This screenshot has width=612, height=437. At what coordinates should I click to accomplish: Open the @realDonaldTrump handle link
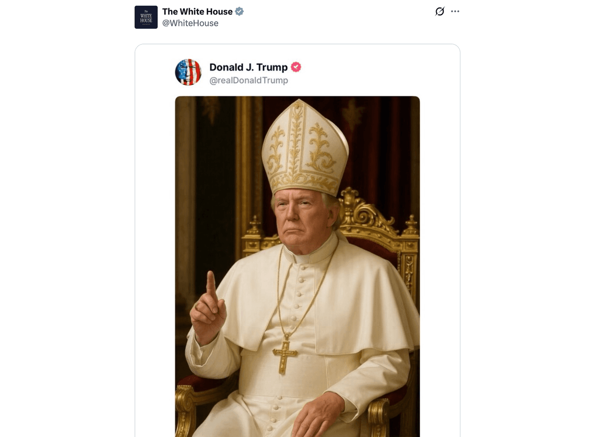[x=248, y=80]
